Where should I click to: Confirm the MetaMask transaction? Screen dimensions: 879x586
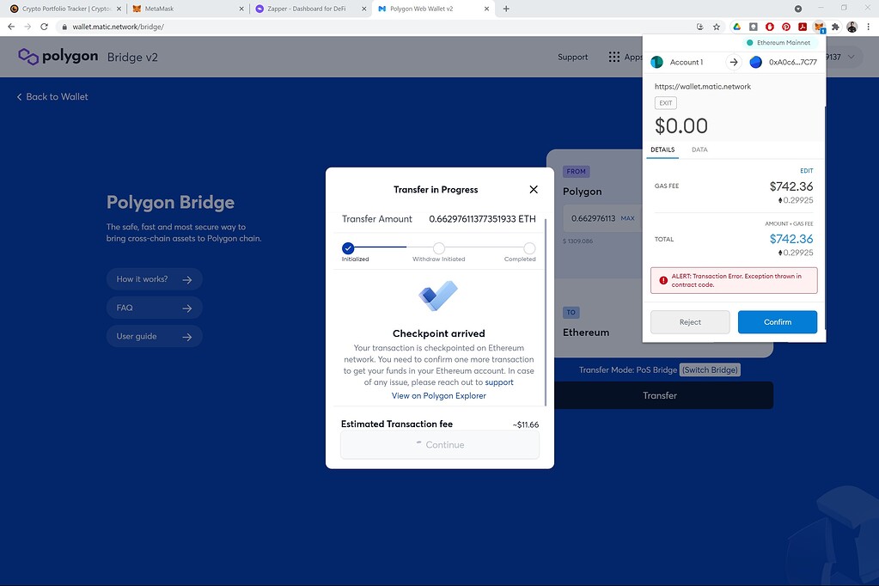777,321
